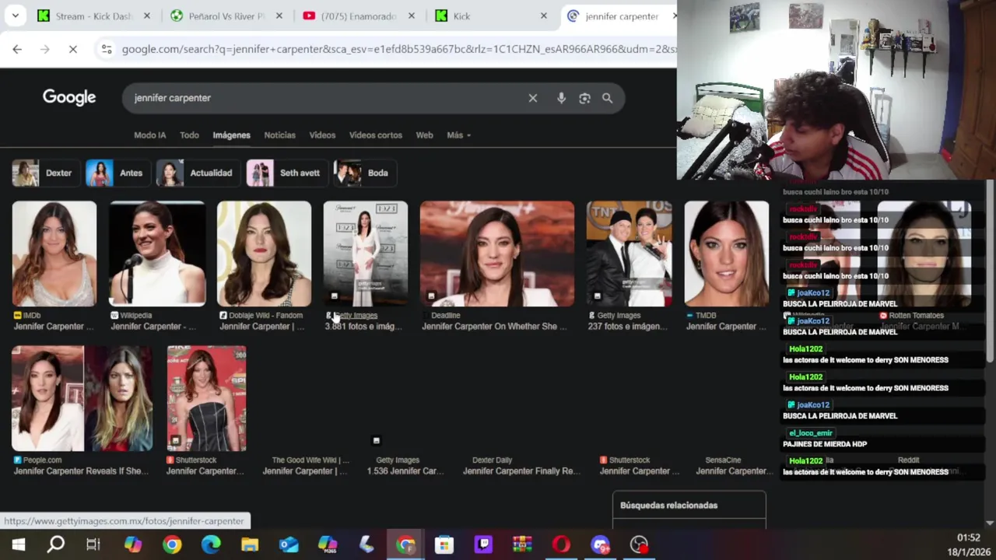Click the Búsquedas relacionadas heading
996x560 pixels.
pos(668,506)
